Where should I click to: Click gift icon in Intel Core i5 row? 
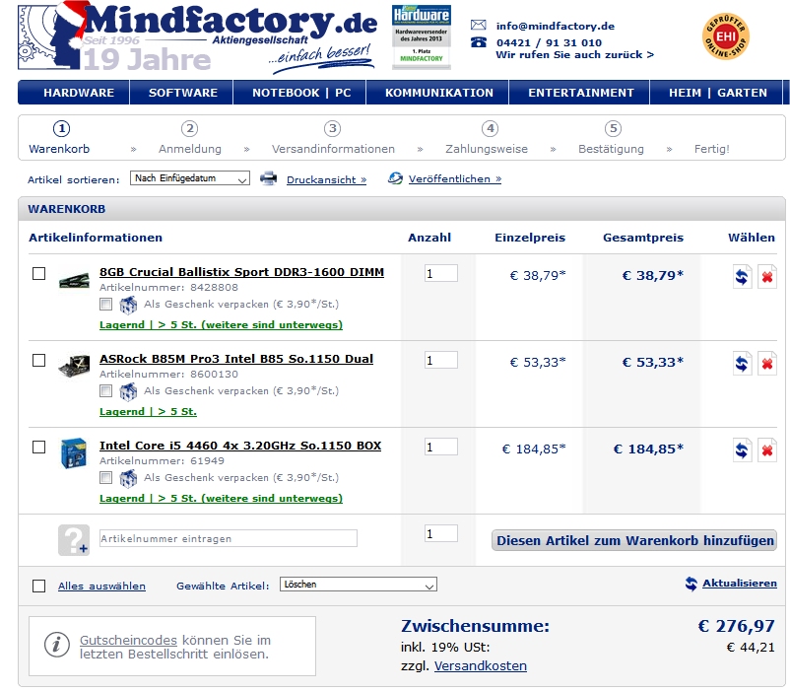click(x=128, y=478)
